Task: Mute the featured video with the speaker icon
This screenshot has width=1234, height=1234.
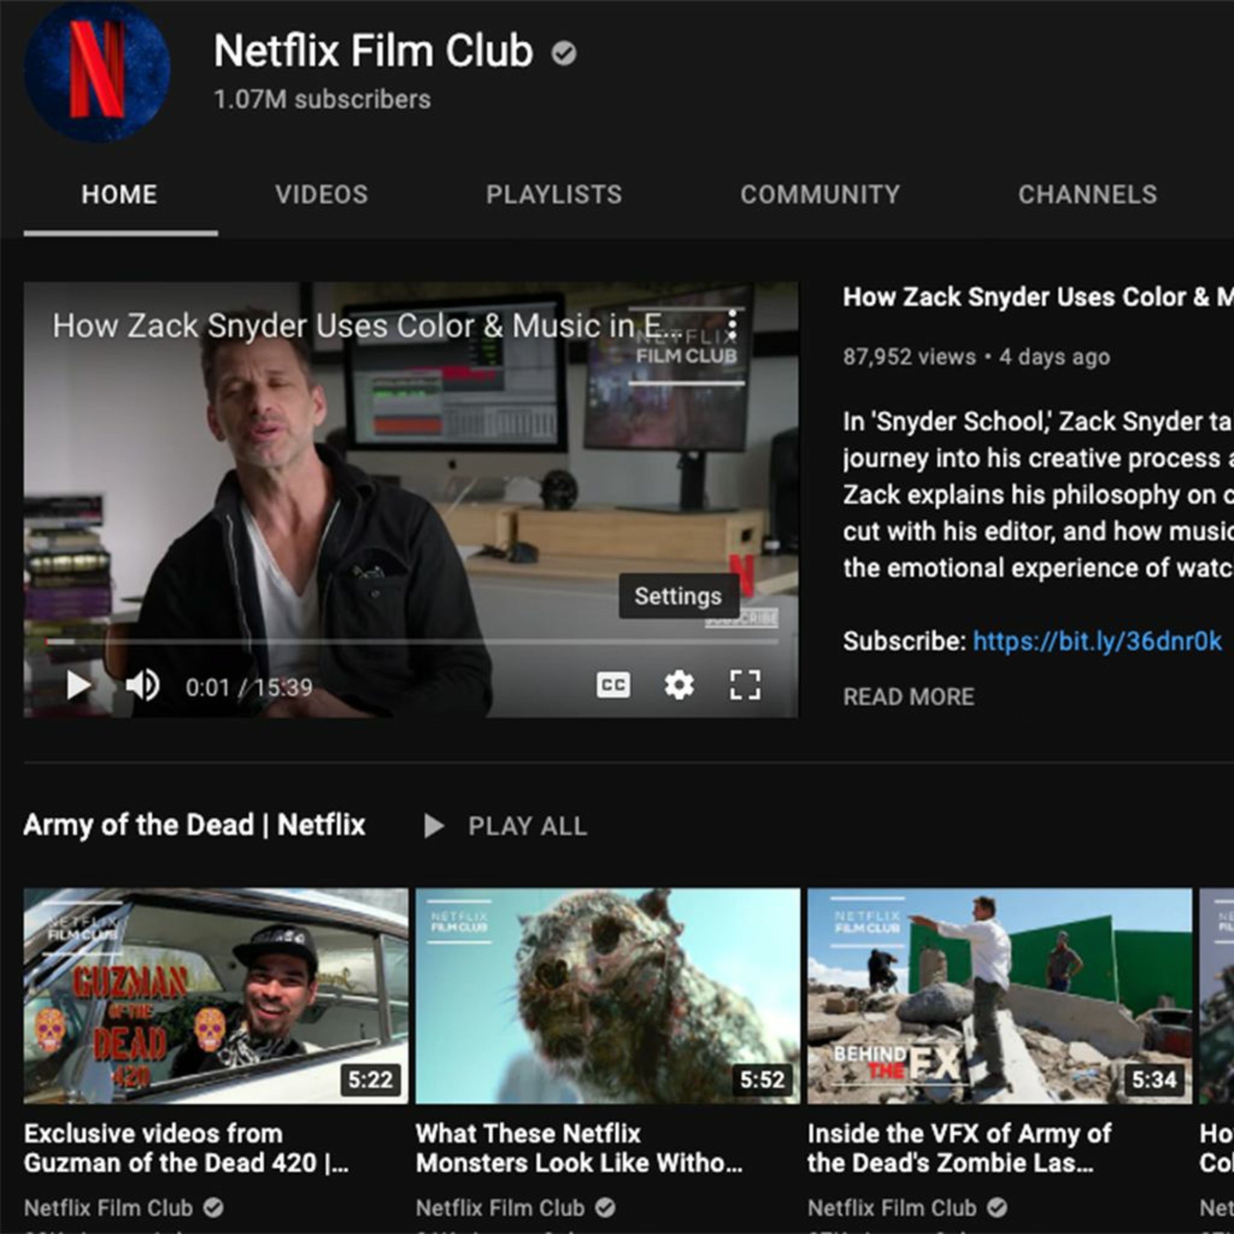Action: [142, 685]
